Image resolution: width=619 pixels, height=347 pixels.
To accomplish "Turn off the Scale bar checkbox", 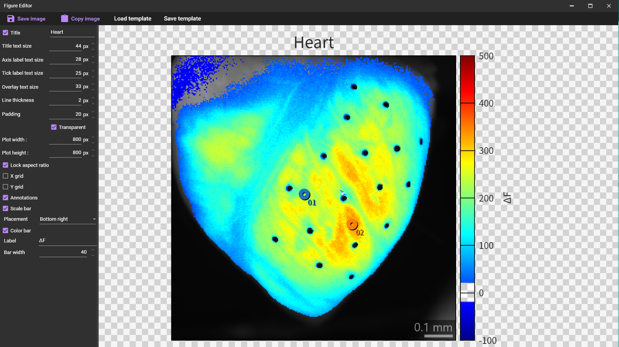I will tap(5, 208).
